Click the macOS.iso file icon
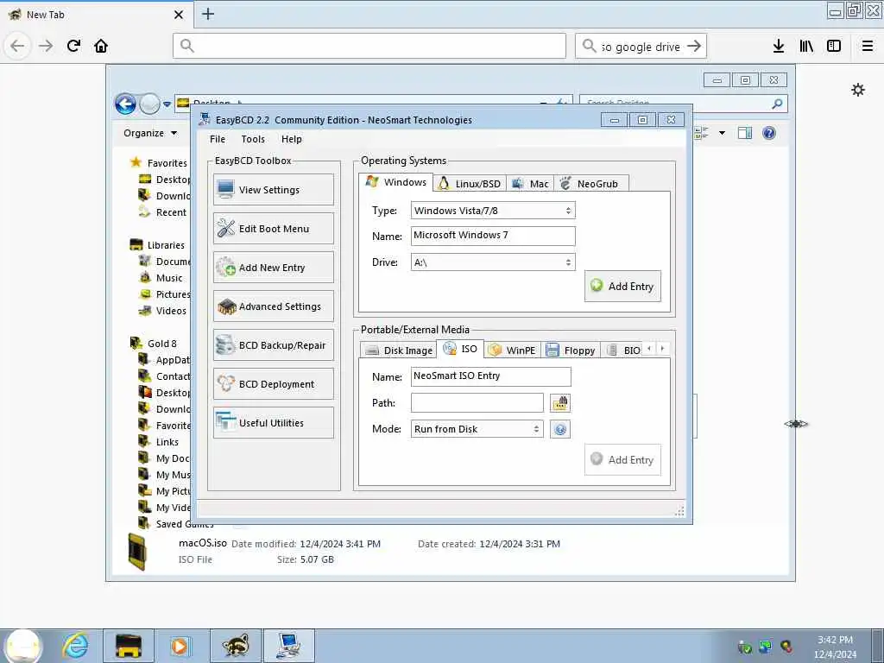 [137, 552]
